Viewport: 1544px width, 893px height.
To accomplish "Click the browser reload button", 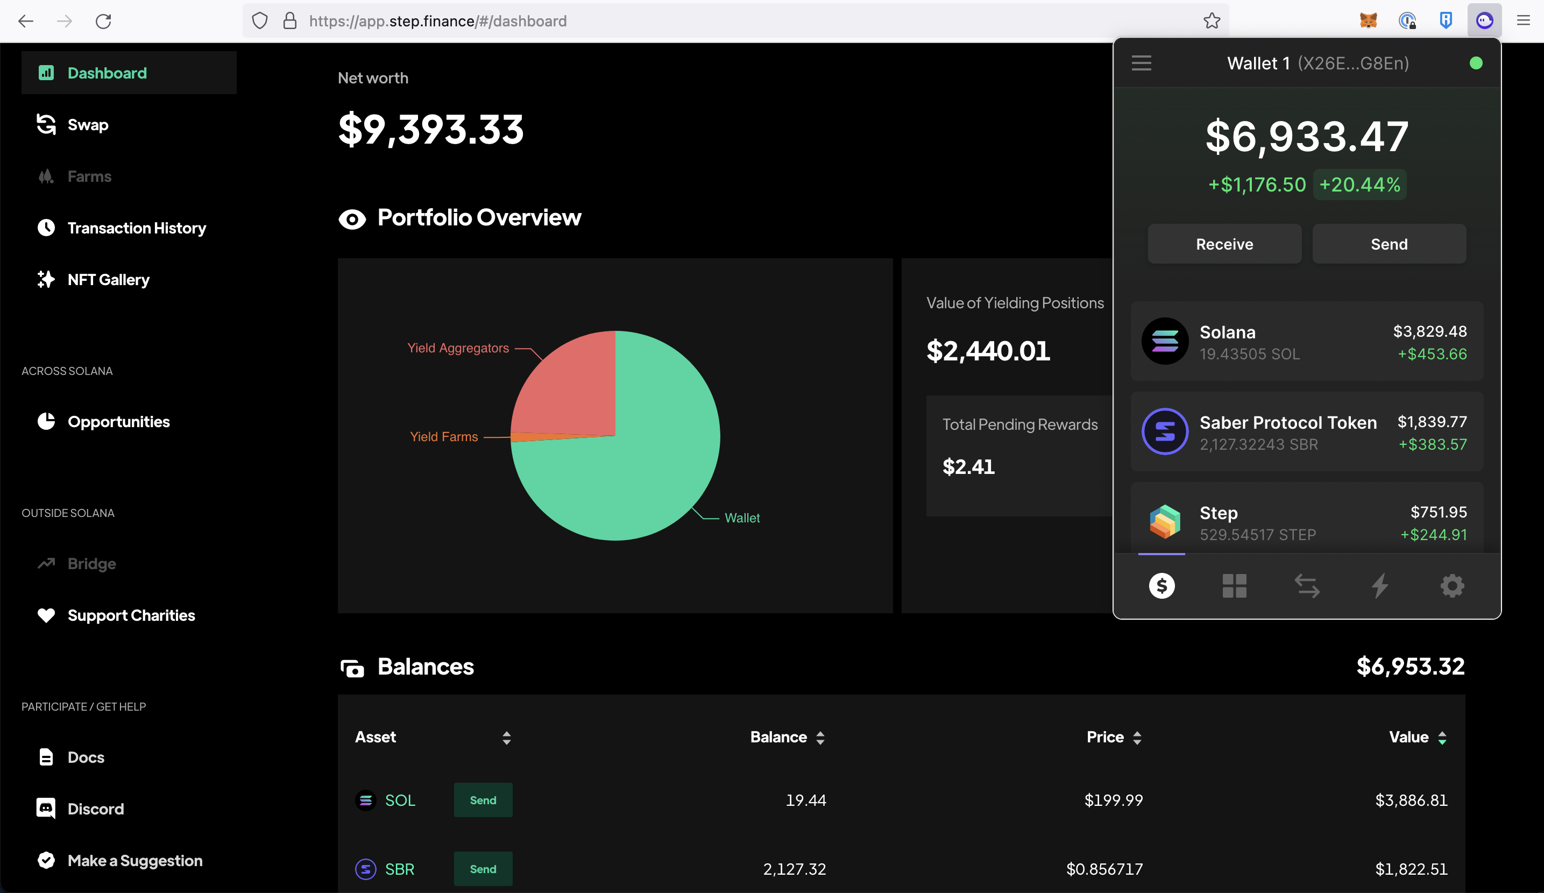I will pos(103,21).
